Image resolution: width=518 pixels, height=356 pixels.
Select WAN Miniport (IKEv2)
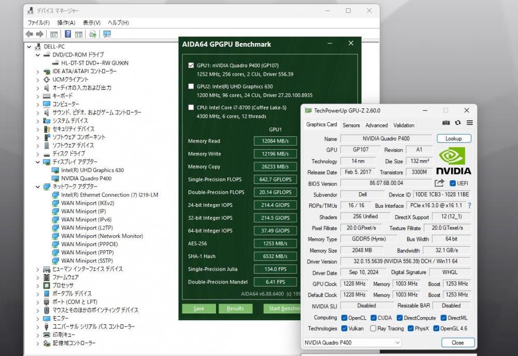pyautogui.click(x=88, y=203)
